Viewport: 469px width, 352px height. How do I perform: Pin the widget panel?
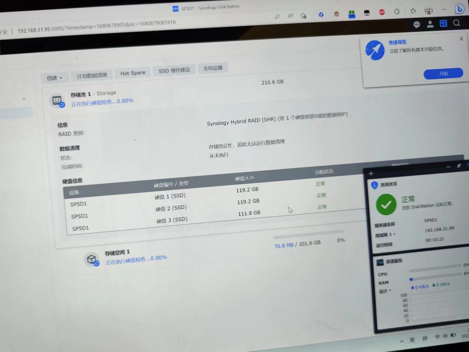click(459, 166)
